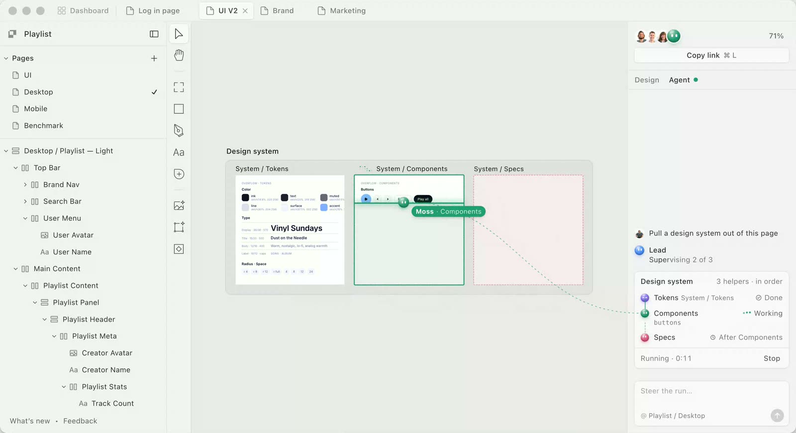Viewport: 796px width, 433px height.
Task: Close the UI V2 tab
Action: [245, 11]
